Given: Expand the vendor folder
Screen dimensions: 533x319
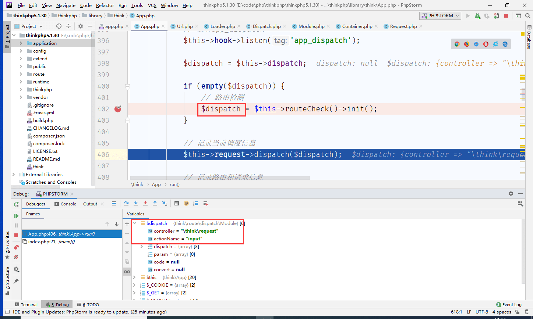Looking at the screenshot, I should point(21,97).
